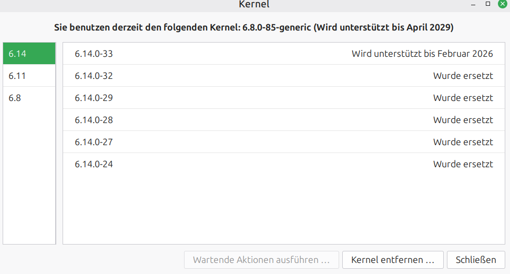
Task: Click 'Wurde ersetzt' status of 6.14.0-24
Action: pos(463,164)
